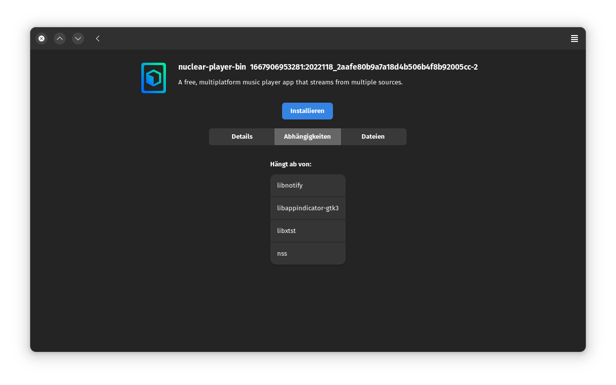
Task: Close the window with the X button
Action: point(41,38)
